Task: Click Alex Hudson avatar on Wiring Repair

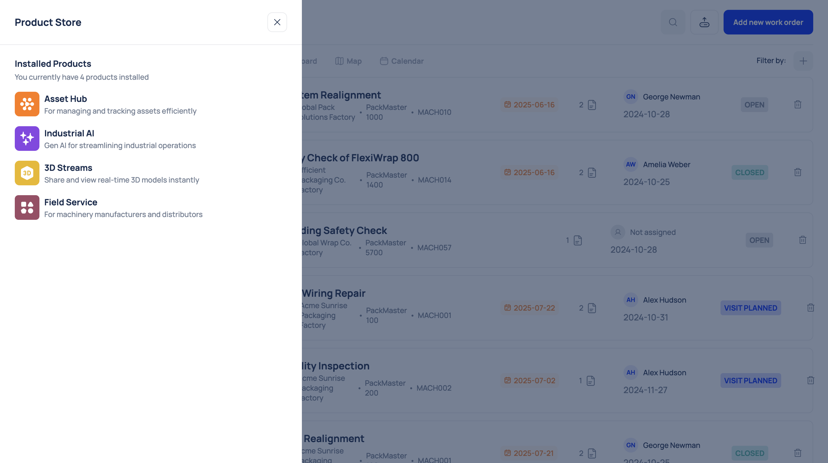Action: pyautogui.click(x=631, y=300)
